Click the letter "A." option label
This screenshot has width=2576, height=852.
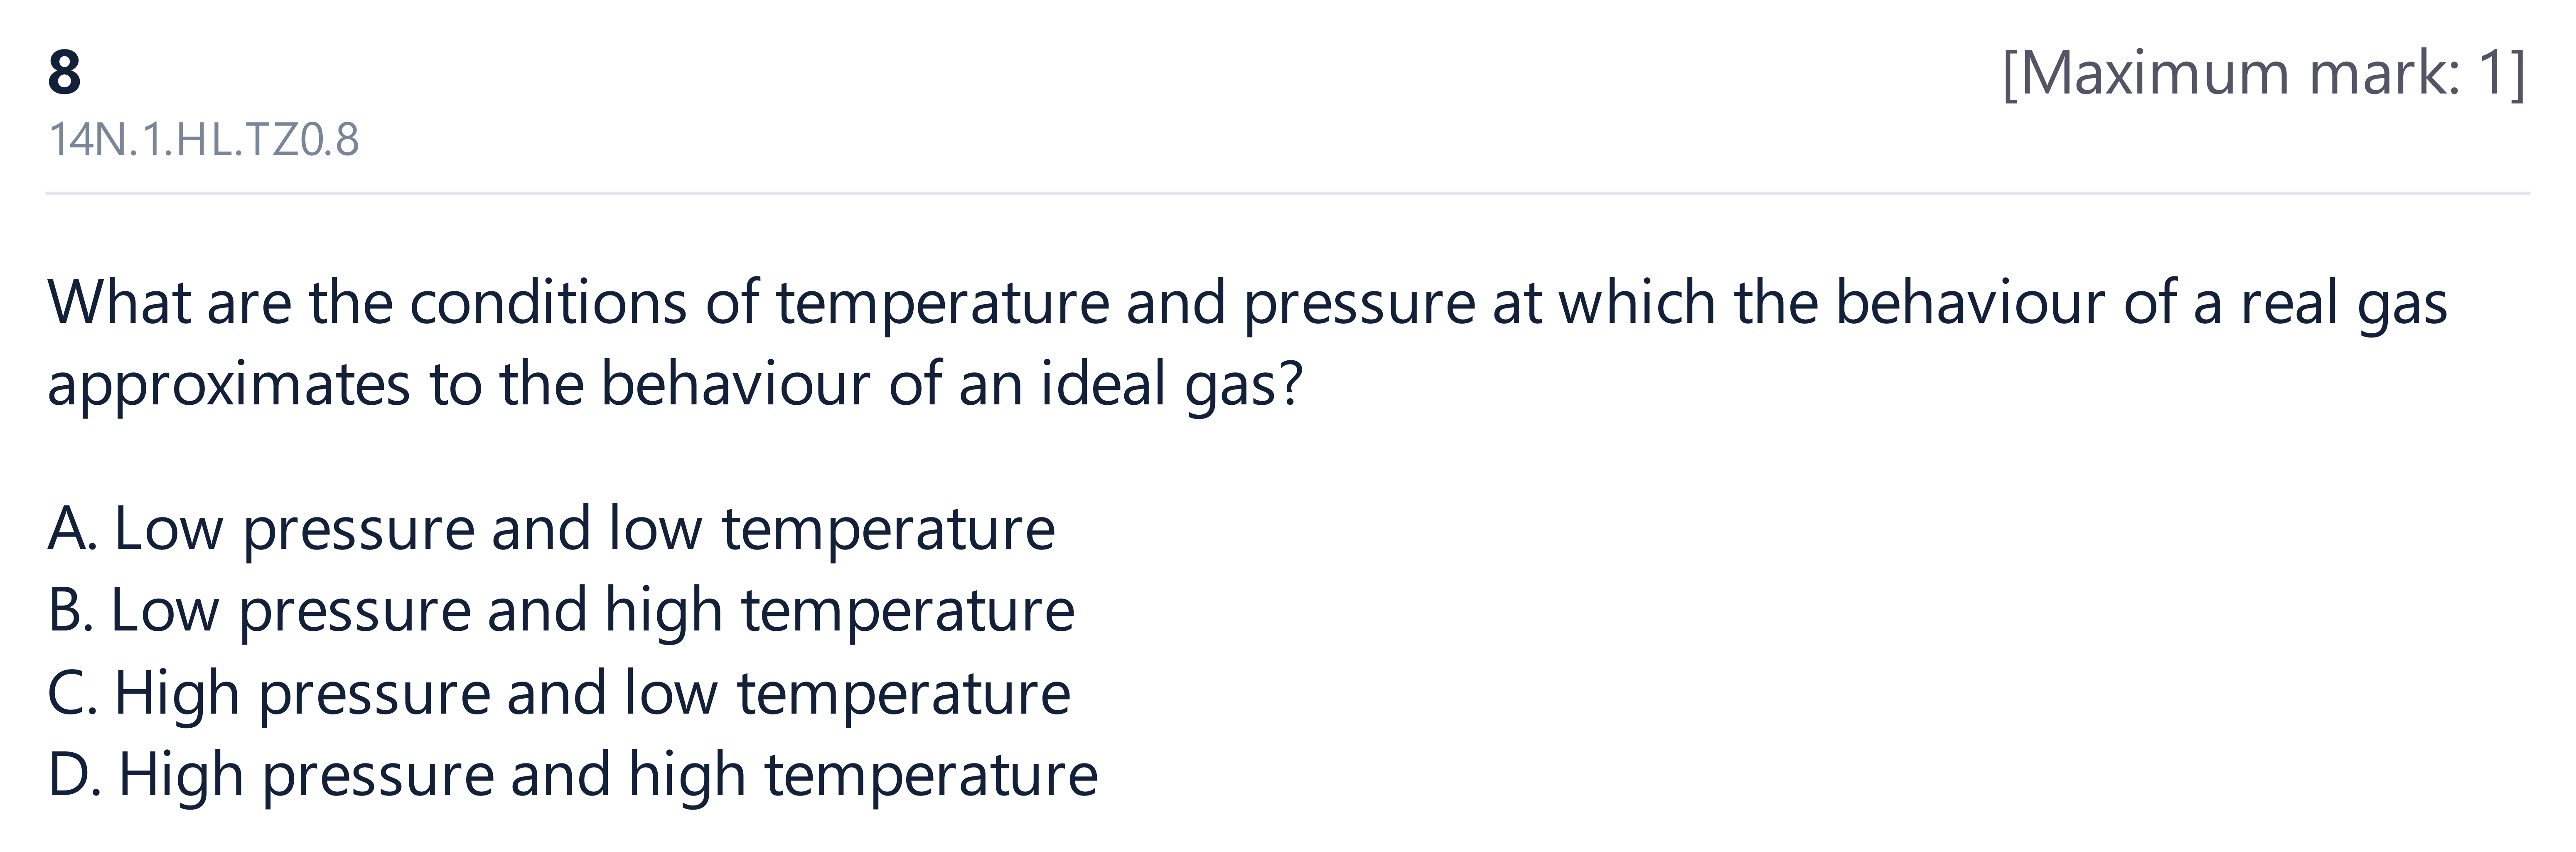coord(72,529)
